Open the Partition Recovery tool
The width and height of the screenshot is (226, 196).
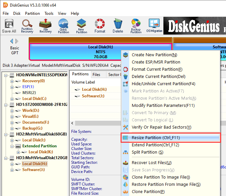coord(27,26)
